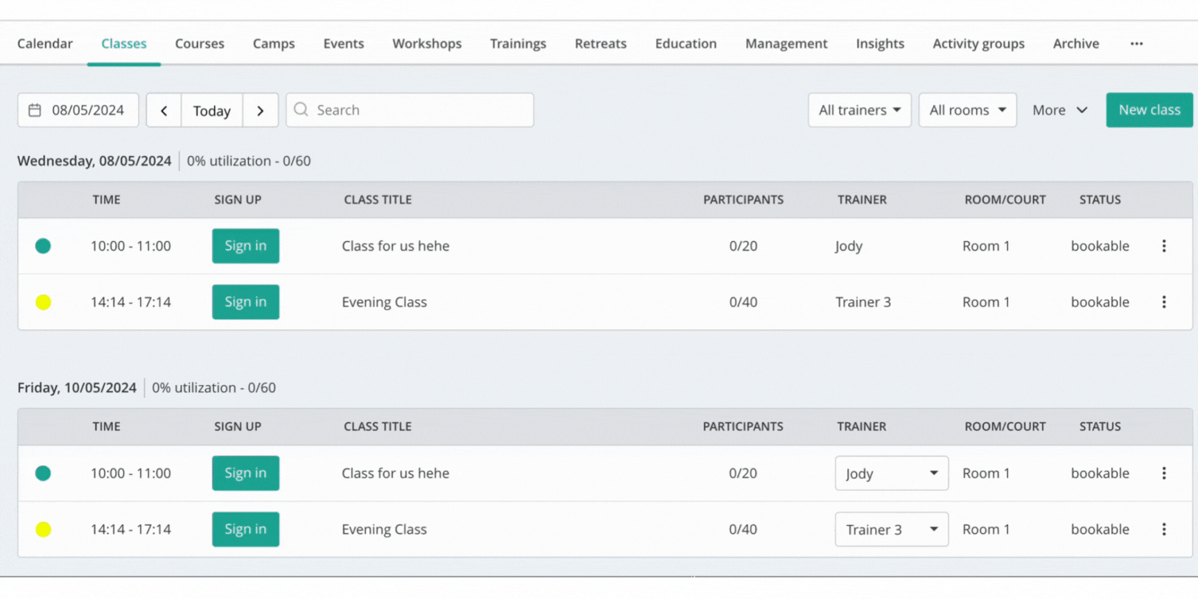This screenshot has width=1198, height=599.
Task: Expand the More filters menu
Action: coord(1059,110)
